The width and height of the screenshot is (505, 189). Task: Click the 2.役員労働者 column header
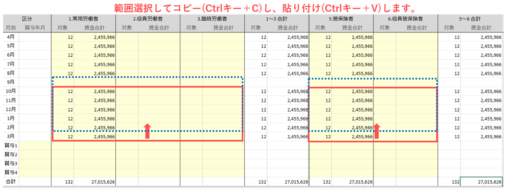147,19
